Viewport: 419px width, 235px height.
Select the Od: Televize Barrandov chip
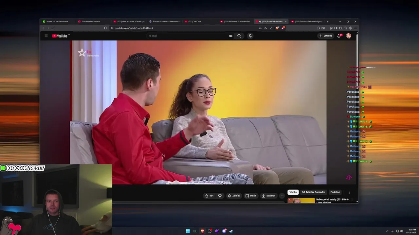point(314,192)
